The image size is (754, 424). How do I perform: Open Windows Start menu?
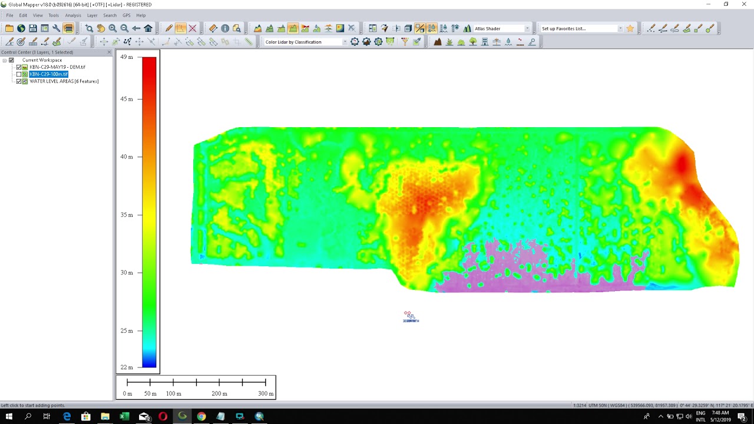coord(9,416)
